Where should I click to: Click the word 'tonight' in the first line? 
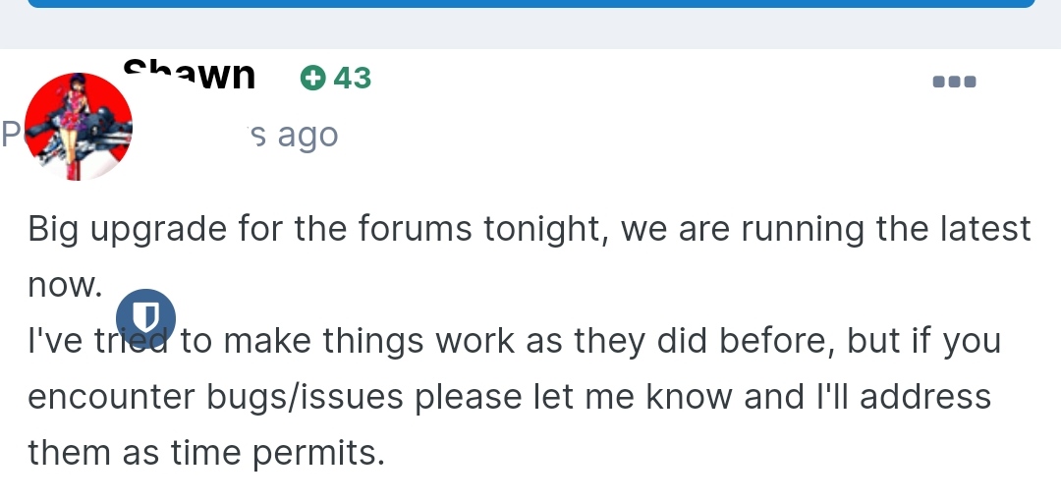coord(547,230)
